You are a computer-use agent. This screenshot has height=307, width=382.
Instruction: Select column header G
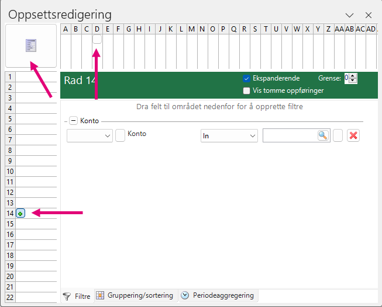[x=129, y=29]
